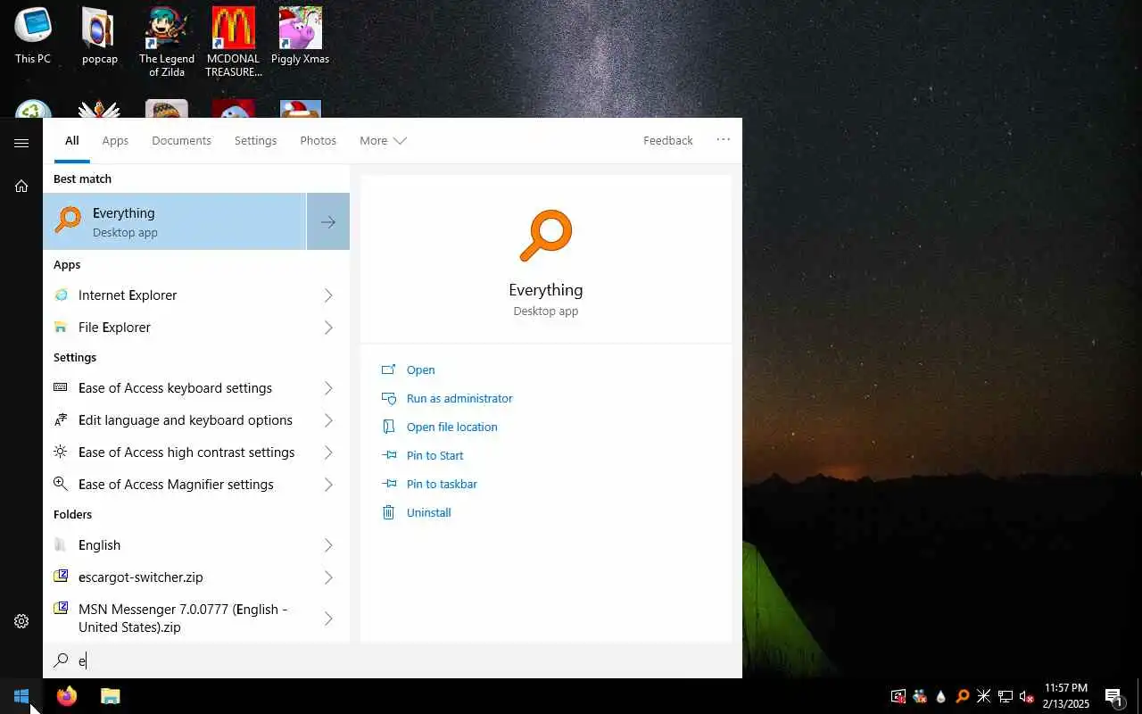Open Internet Explorer from Apps results
1142x714 pixels.
click(x=175, y=295)
